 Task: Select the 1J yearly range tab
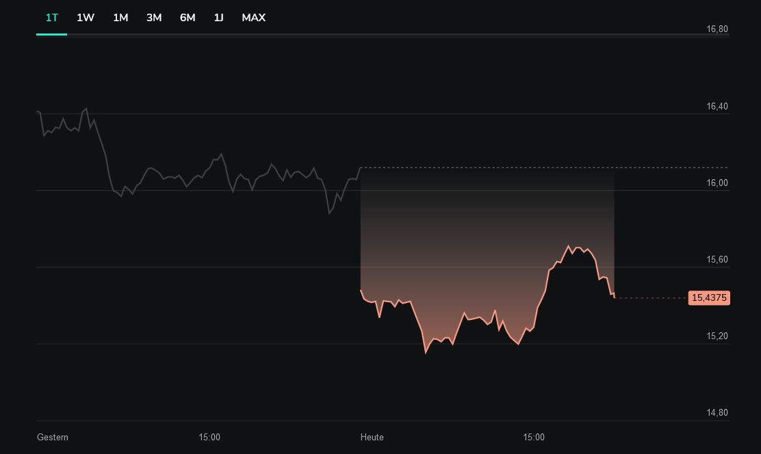tap(218, 18)
